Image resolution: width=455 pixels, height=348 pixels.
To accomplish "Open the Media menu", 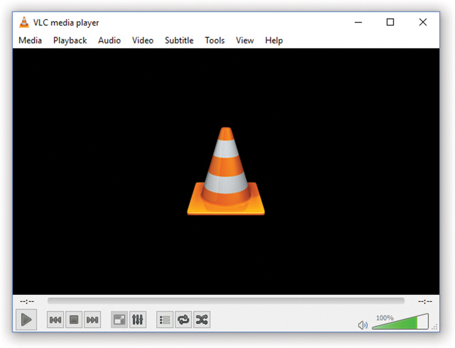I will click(30, 40).
